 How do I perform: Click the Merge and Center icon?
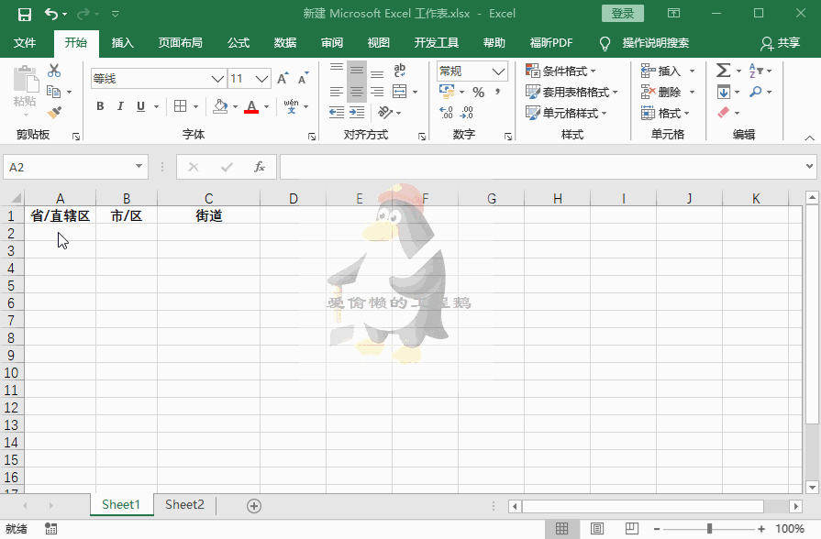(x=400, y=92)
